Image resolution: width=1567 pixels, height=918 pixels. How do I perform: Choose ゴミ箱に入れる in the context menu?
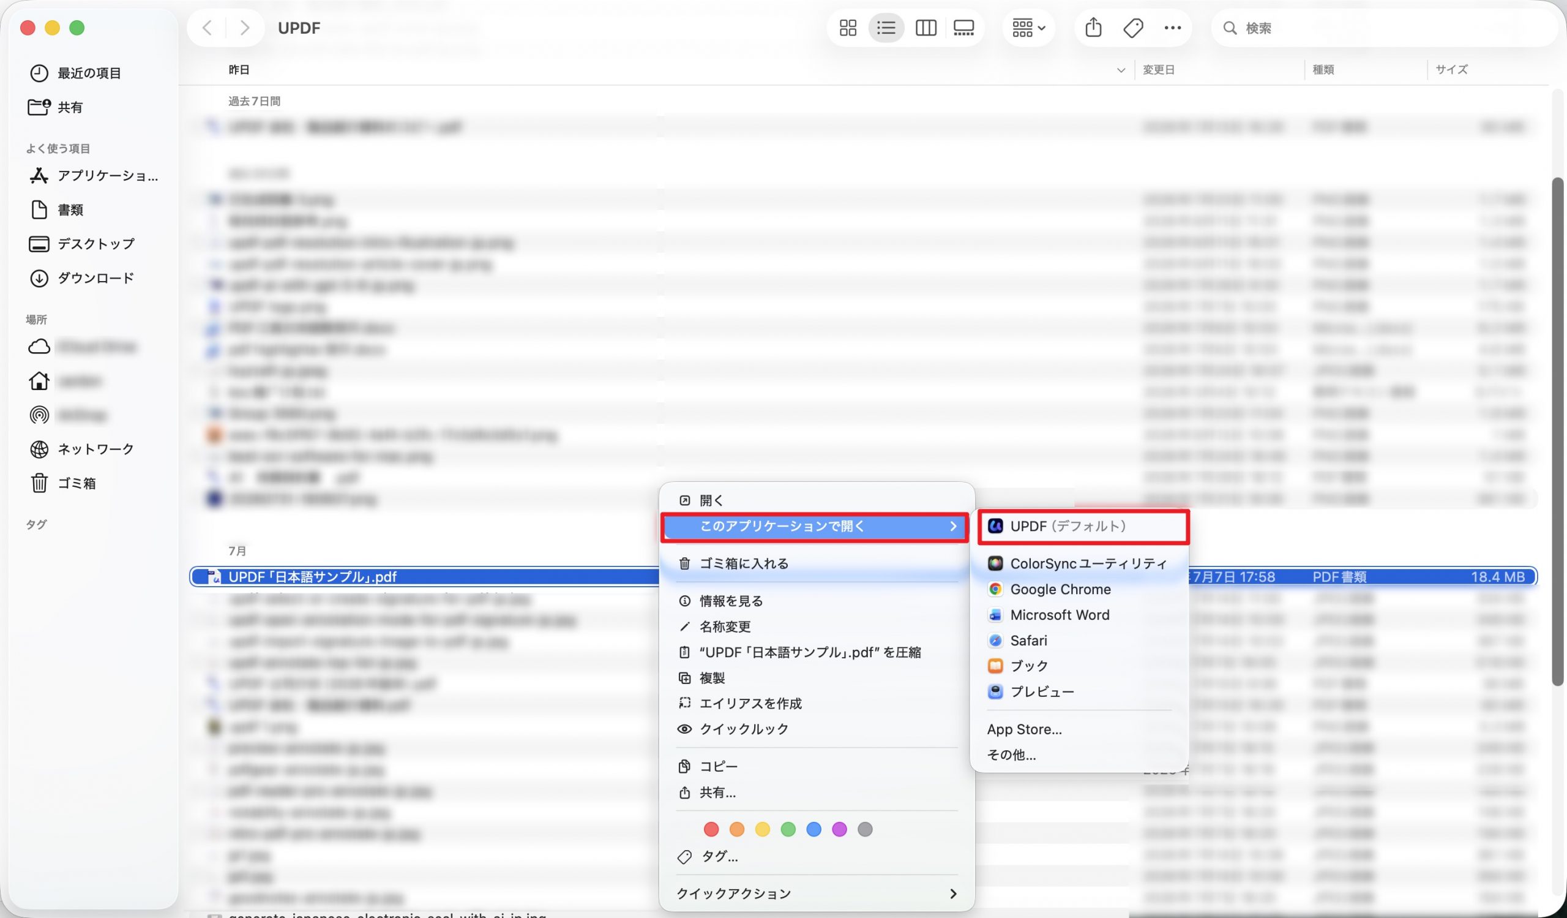(x=817, y=563)
